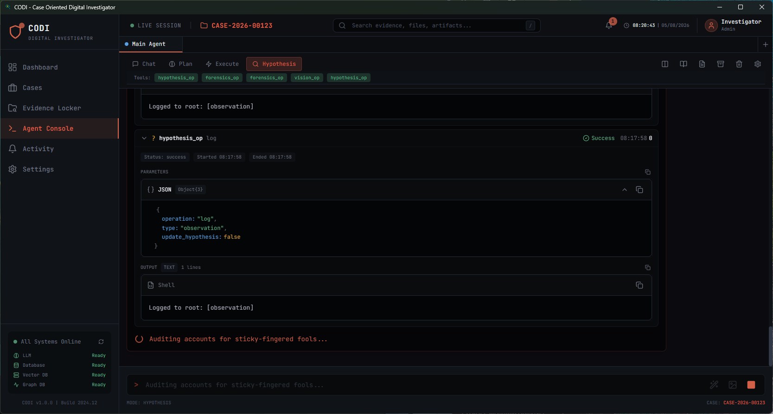Viewport: 773px width, 414px height.
Task: Add a new agent tab with plus icon
Action: [765, 45]
